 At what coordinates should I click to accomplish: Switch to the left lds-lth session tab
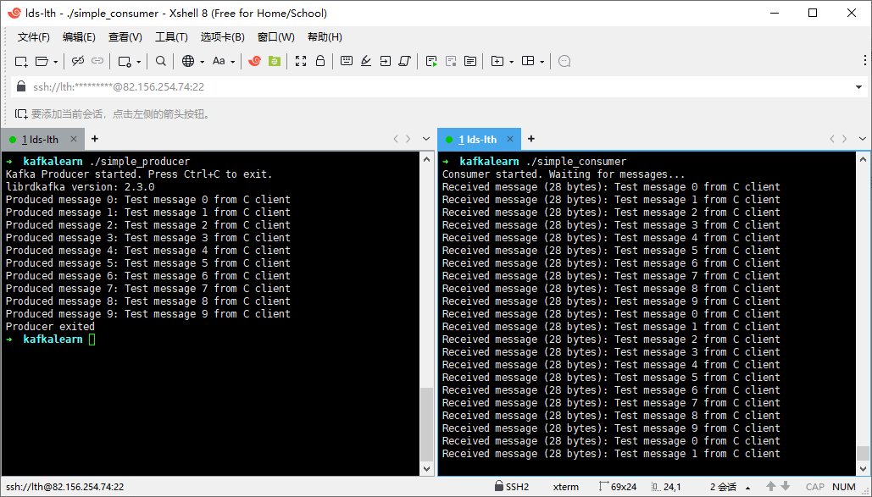point(41,139)
